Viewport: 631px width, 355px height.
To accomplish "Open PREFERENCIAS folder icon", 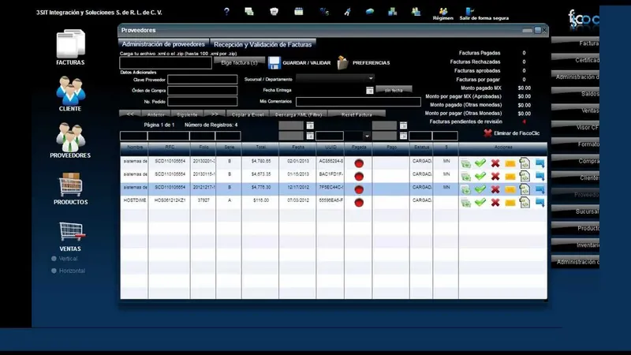I will tap(342, 63).
